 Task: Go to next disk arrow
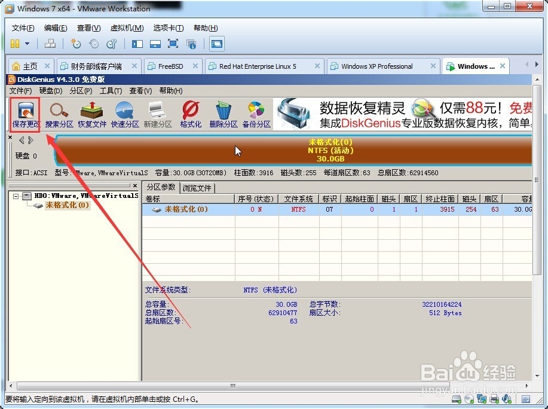point(30,141)
